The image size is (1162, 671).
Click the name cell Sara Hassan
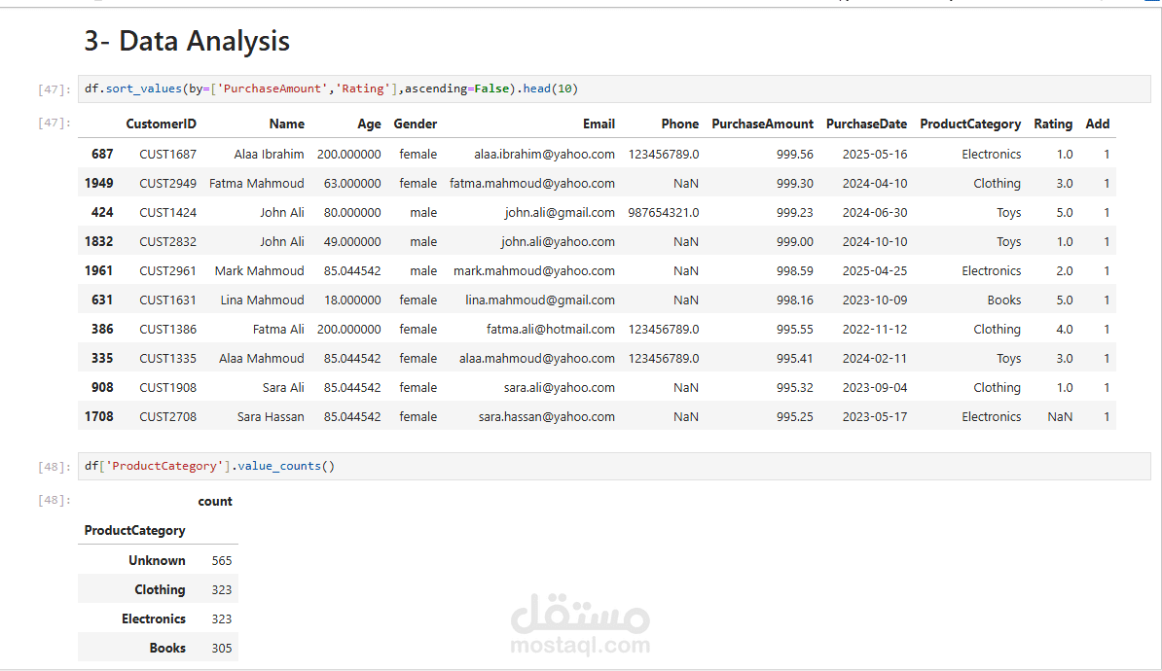[x=271, y=417]
